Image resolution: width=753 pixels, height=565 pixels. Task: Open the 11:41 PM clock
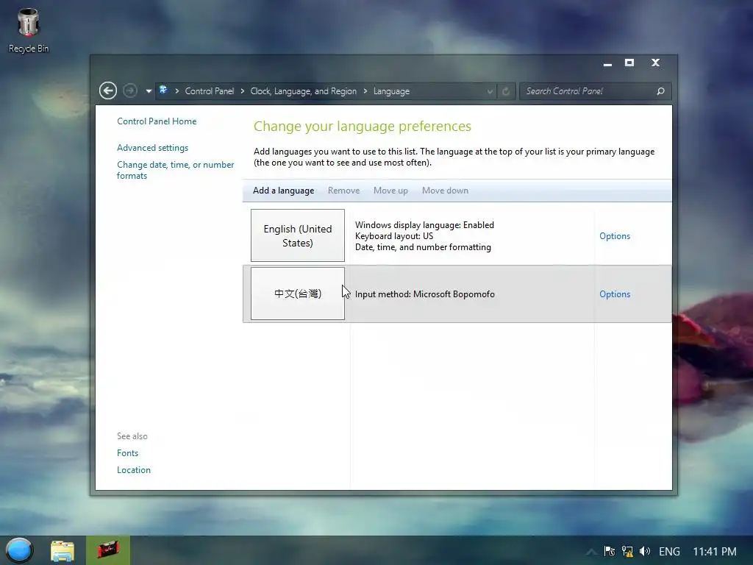coord(715,551)
